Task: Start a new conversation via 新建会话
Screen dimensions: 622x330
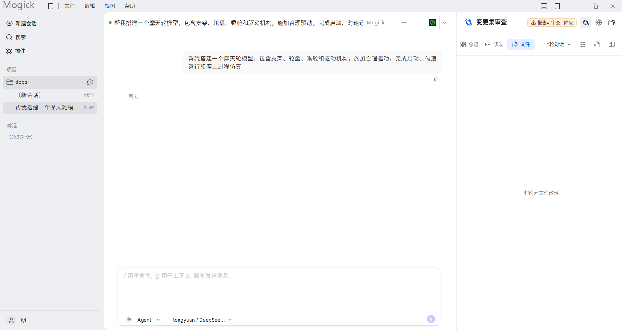Action: click(x=21, y=23)
